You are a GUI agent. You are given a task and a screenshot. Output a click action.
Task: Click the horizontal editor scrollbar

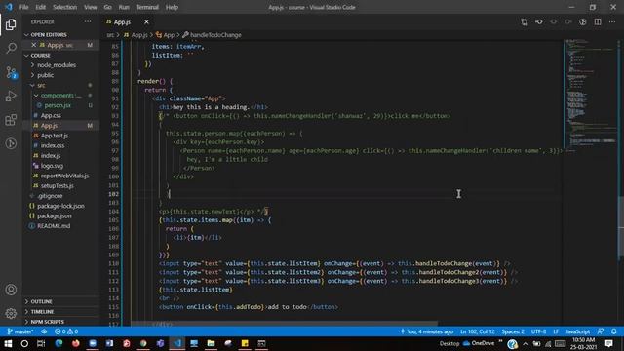[x=285, y=324]
